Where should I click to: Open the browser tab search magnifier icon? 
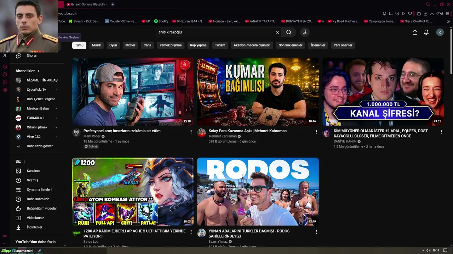428,4
